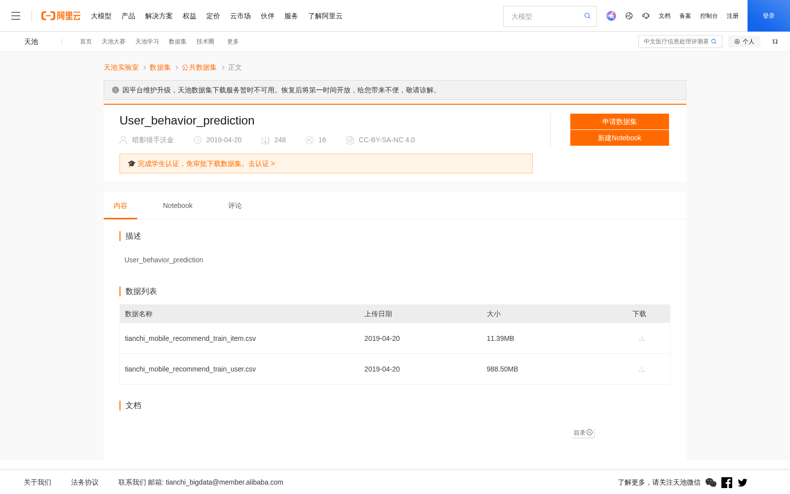Open the hamburger menu icon
The width and height of the screenshot is (790, 494).
tap(16, 16)
